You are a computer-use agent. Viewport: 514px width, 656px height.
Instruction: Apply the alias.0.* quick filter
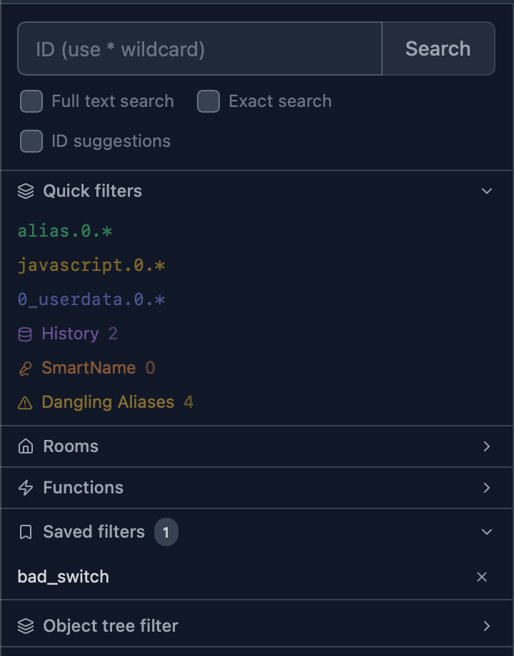click(x=65, y=231)
